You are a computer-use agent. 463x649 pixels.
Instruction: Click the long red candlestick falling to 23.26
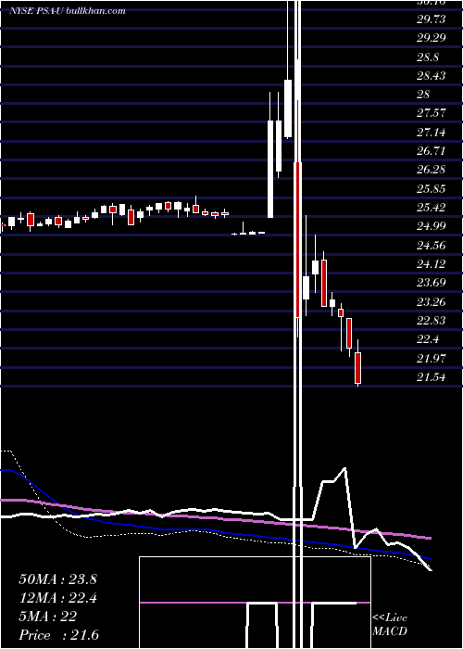coord(297,240)
